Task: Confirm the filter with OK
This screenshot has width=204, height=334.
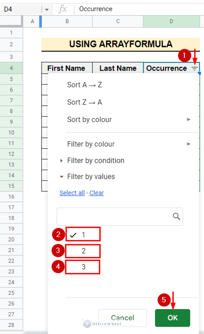Action: (x=172, y=318)
